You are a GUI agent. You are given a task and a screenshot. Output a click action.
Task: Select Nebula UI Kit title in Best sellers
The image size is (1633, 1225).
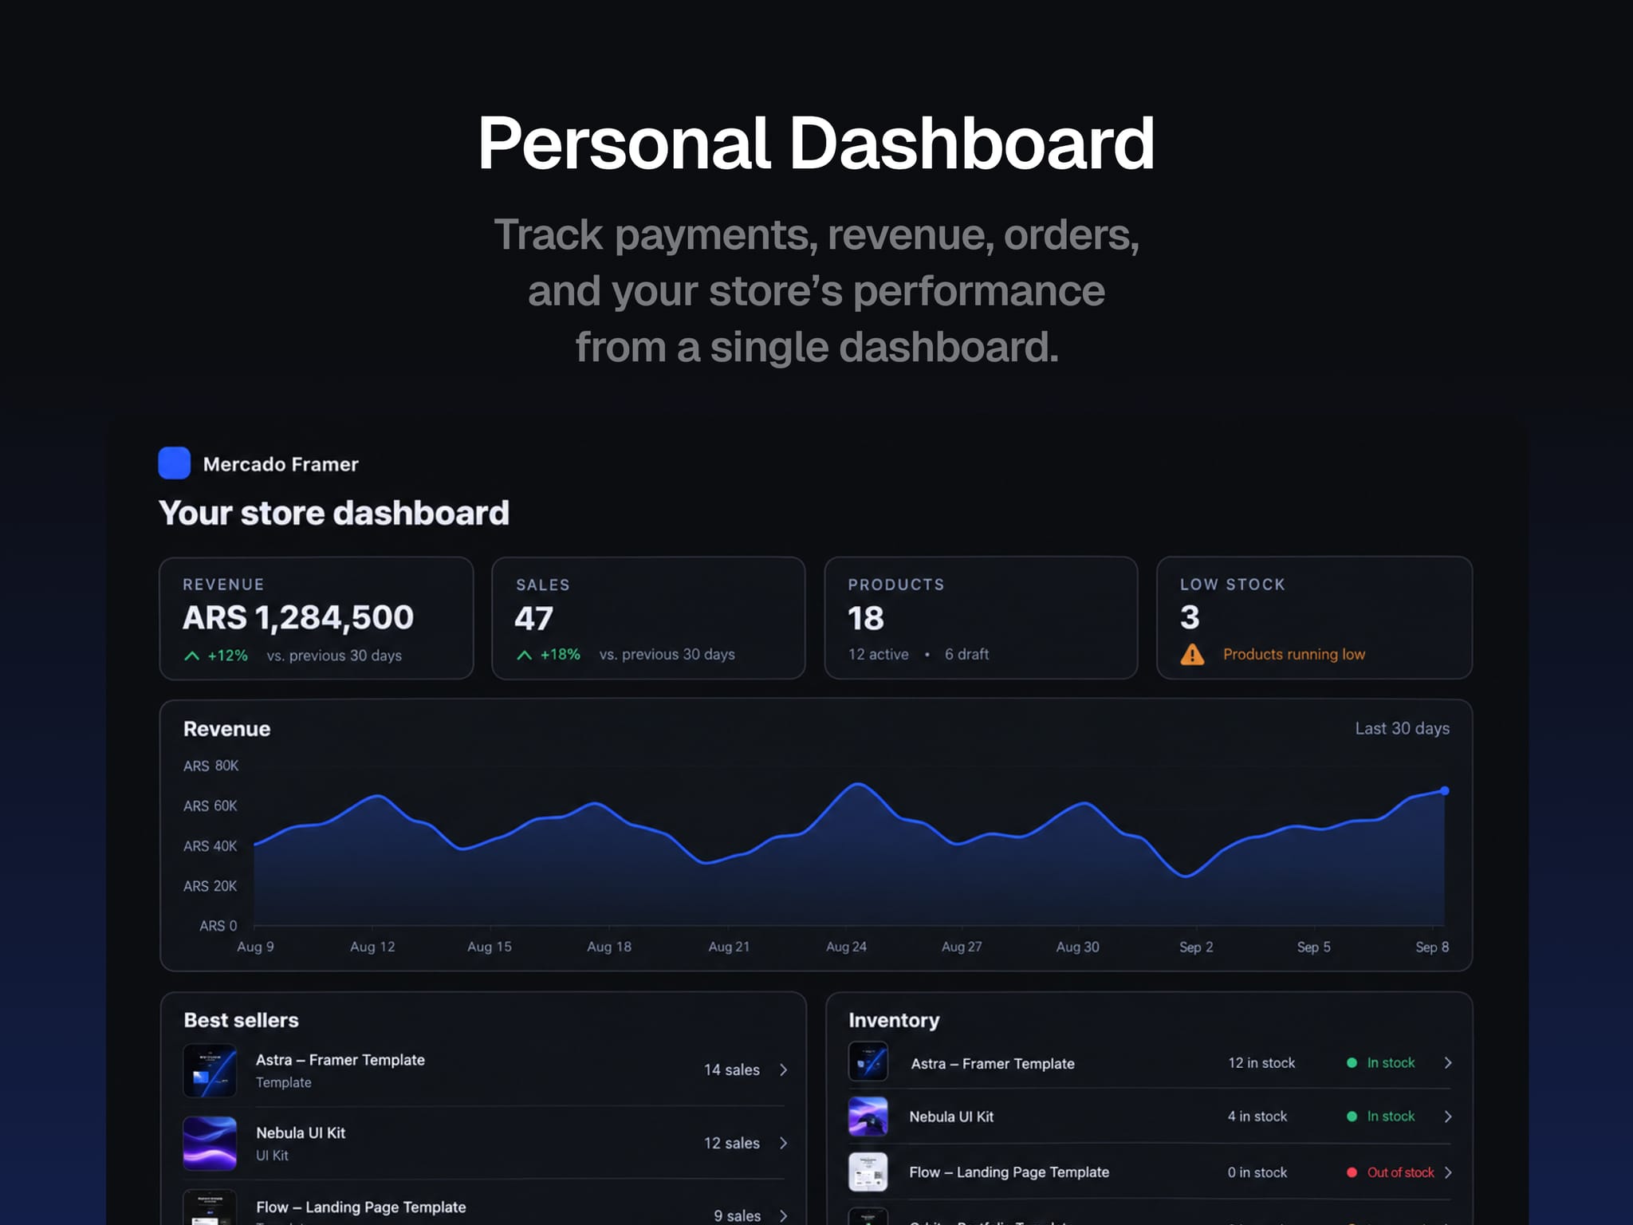coord(301,1132)
